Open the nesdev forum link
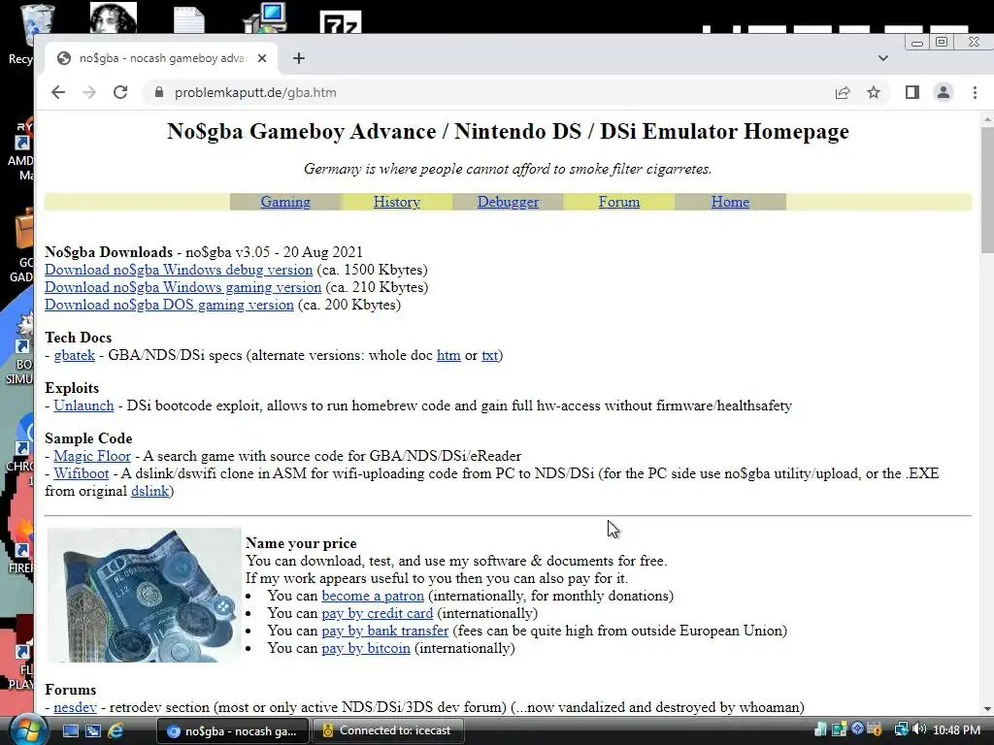This screenshot has width=994, height=745. click(x=75, y=707)
